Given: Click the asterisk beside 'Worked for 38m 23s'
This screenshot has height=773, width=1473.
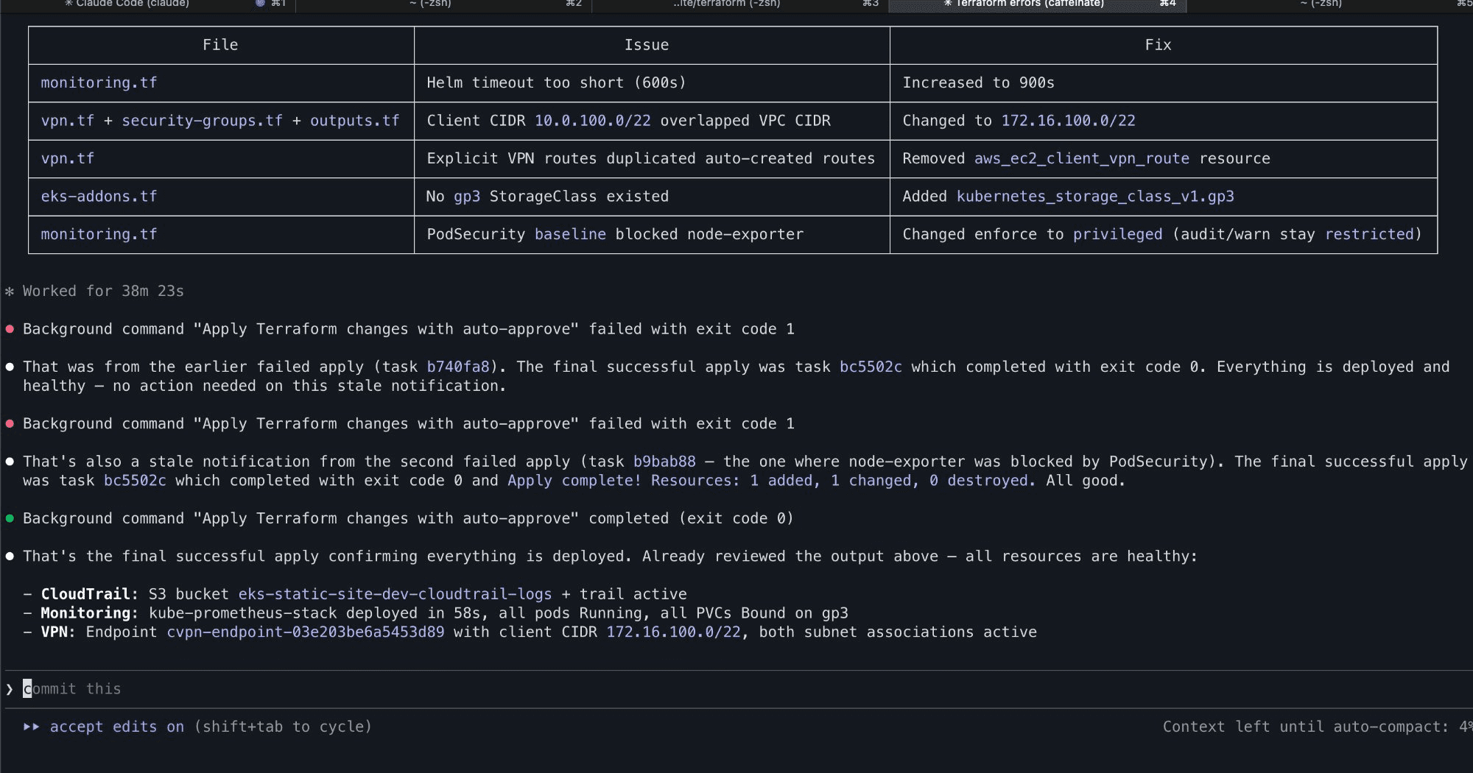Looking at the screenshot, I should [x=10, y=292].
